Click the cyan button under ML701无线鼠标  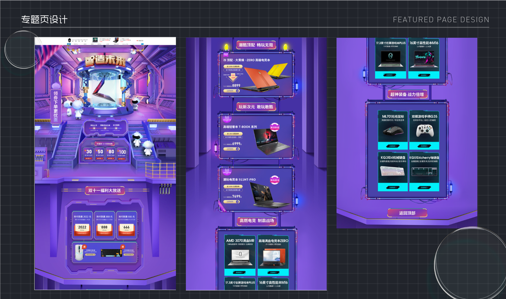pos(392,146)
